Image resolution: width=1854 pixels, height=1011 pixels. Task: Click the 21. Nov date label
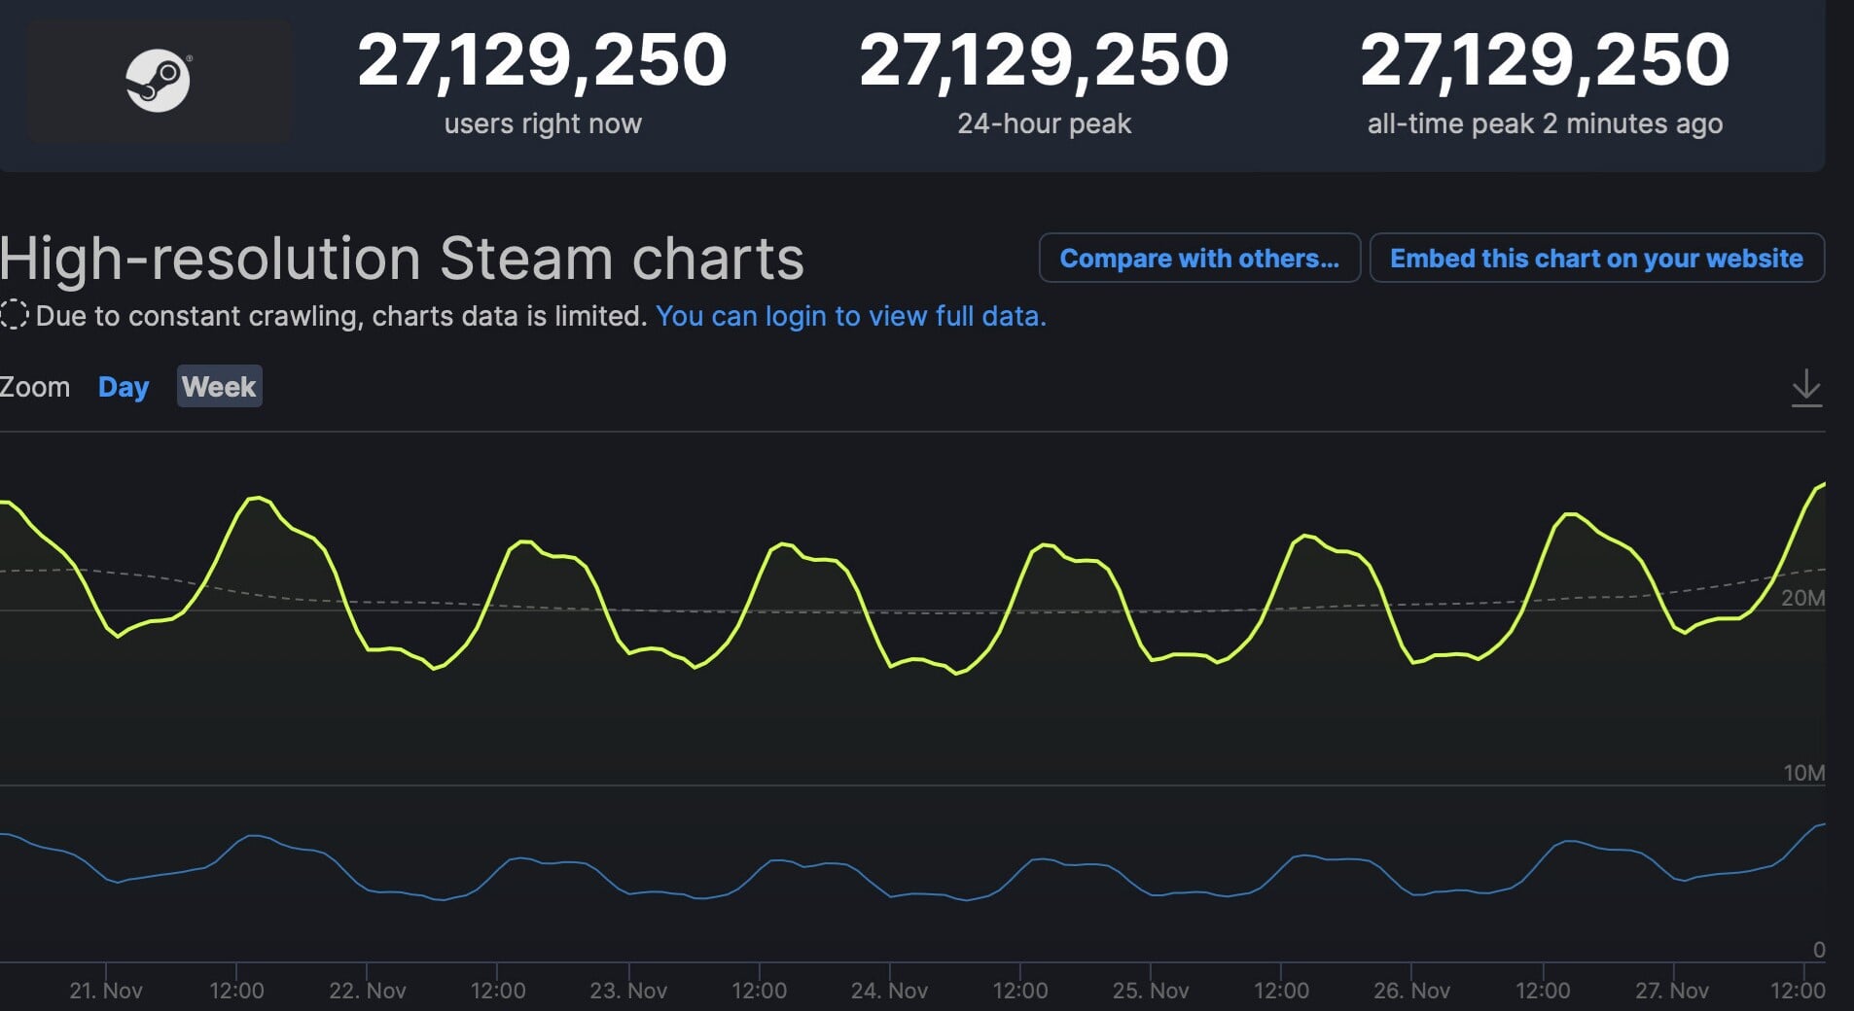[x=106, y=991]
